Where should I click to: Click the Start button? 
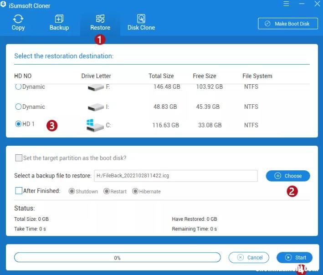pyautogui.click(x=294, y=258)
